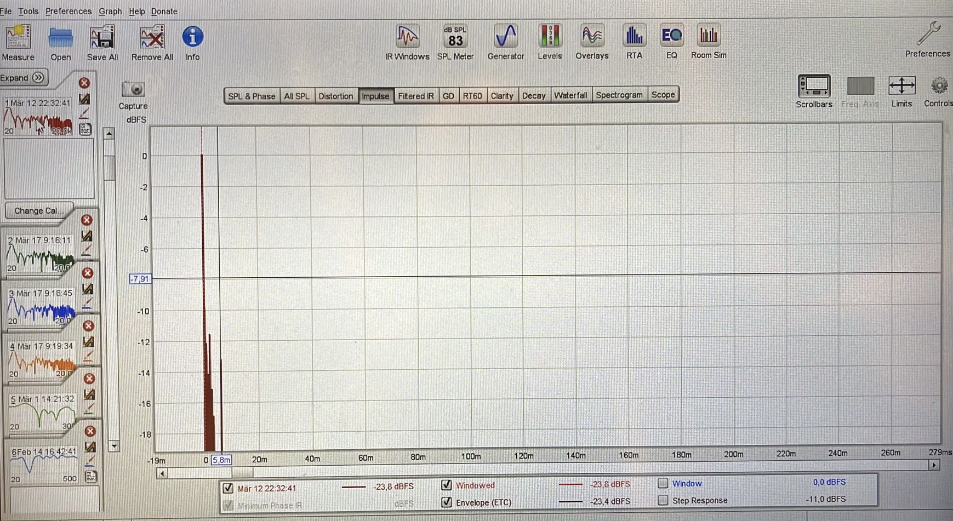
Task: Enable the Step Response trace
Action: (x=663, y=500)
